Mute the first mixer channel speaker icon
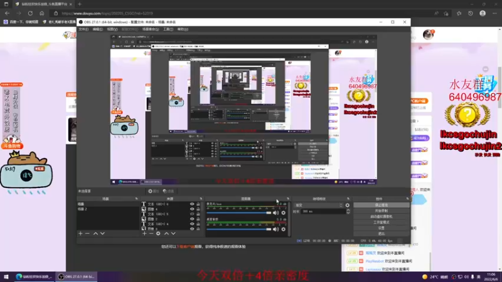The image size is (502, 282). [275, 212]
